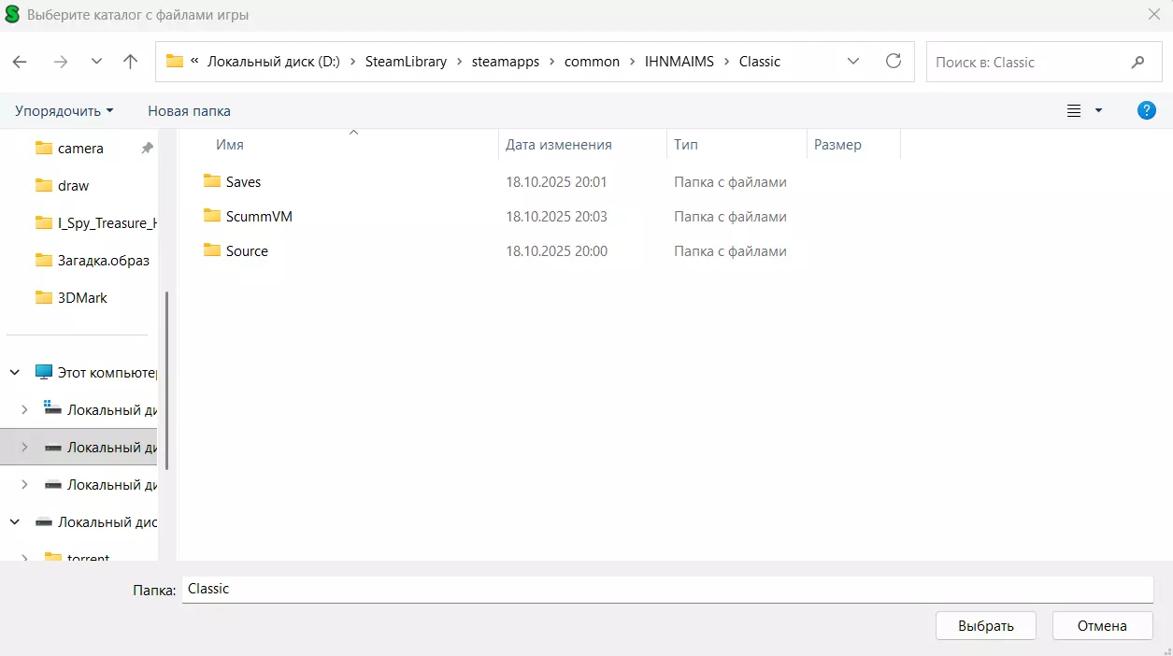
Task: Select the Saves folder name
Action: click(x=243, y=182)
